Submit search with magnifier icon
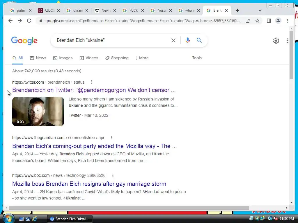The height and width of the screenshot is (223, 298). coord(199,40)
